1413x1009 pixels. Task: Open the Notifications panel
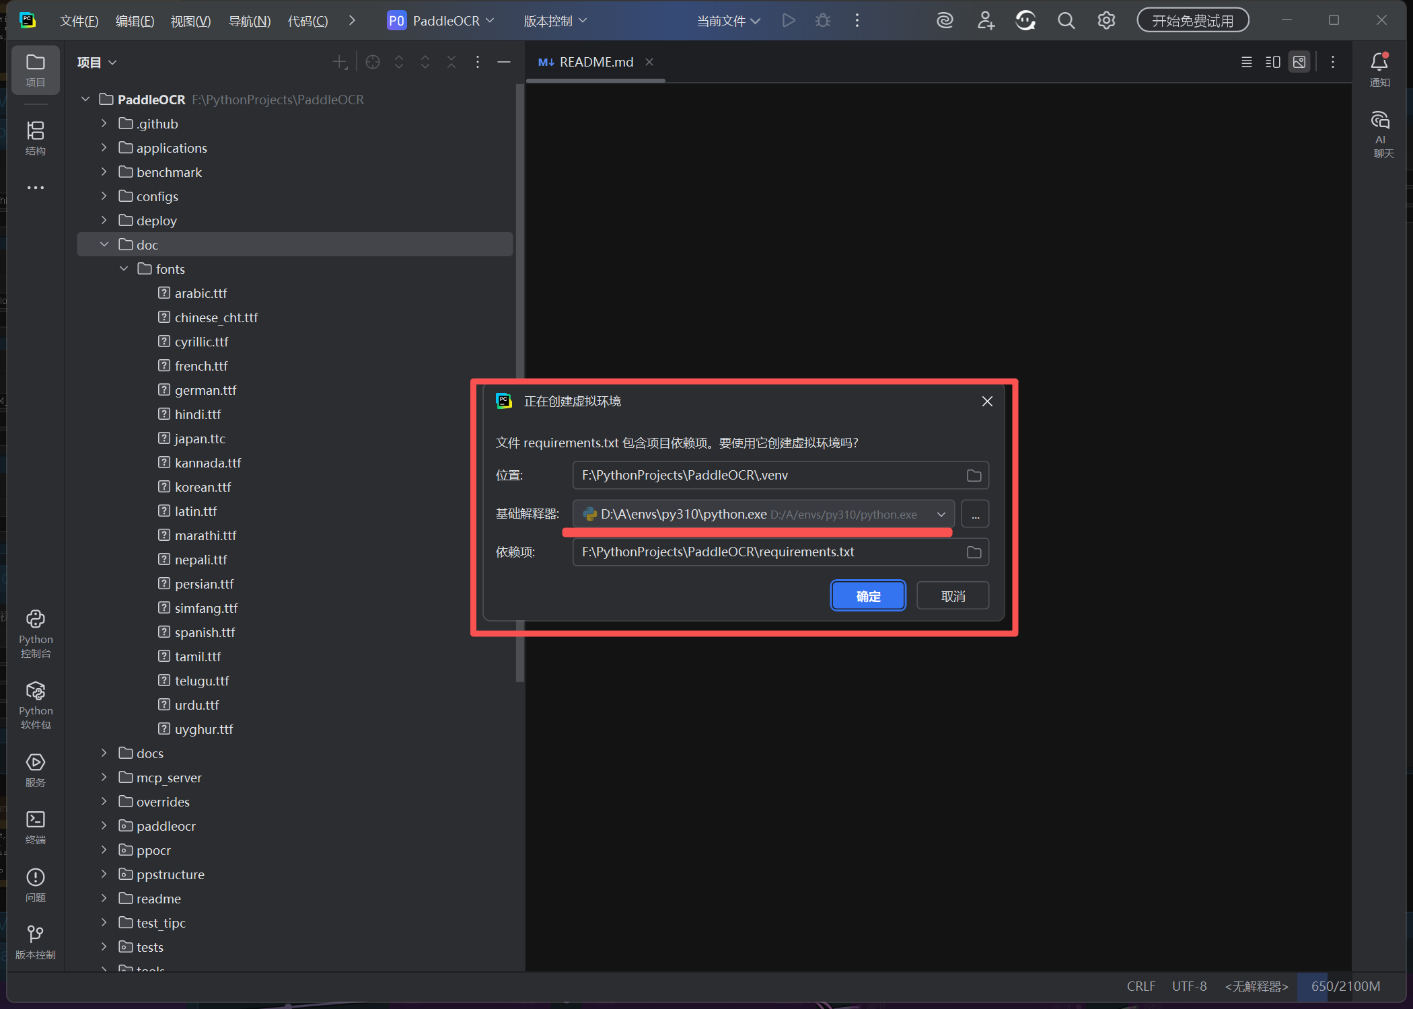click(1379, 70)
